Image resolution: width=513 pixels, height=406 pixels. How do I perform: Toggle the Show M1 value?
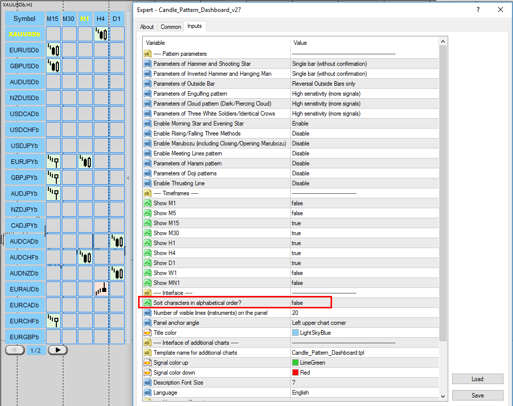(x=364, y=203)
